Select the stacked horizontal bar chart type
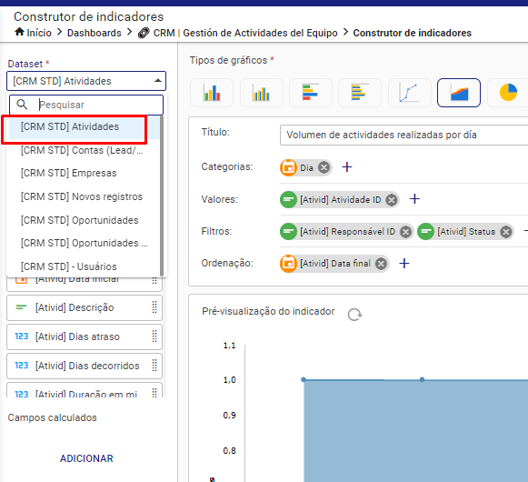 click(311, 93)
